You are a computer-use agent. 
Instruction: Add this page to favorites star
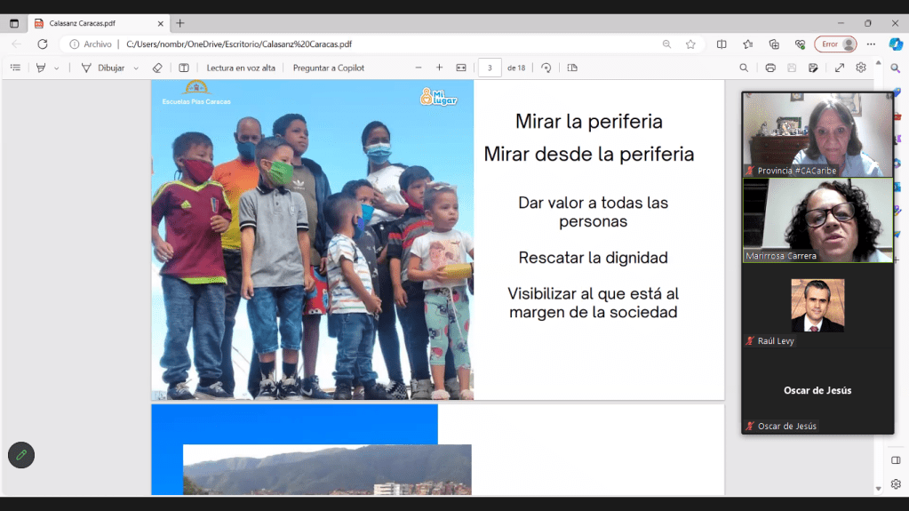pos(690,44)
